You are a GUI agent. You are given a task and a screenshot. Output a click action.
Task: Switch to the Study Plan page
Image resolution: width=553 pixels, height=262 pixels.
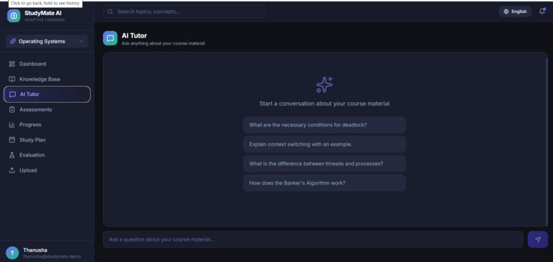[x=47, y=140]
